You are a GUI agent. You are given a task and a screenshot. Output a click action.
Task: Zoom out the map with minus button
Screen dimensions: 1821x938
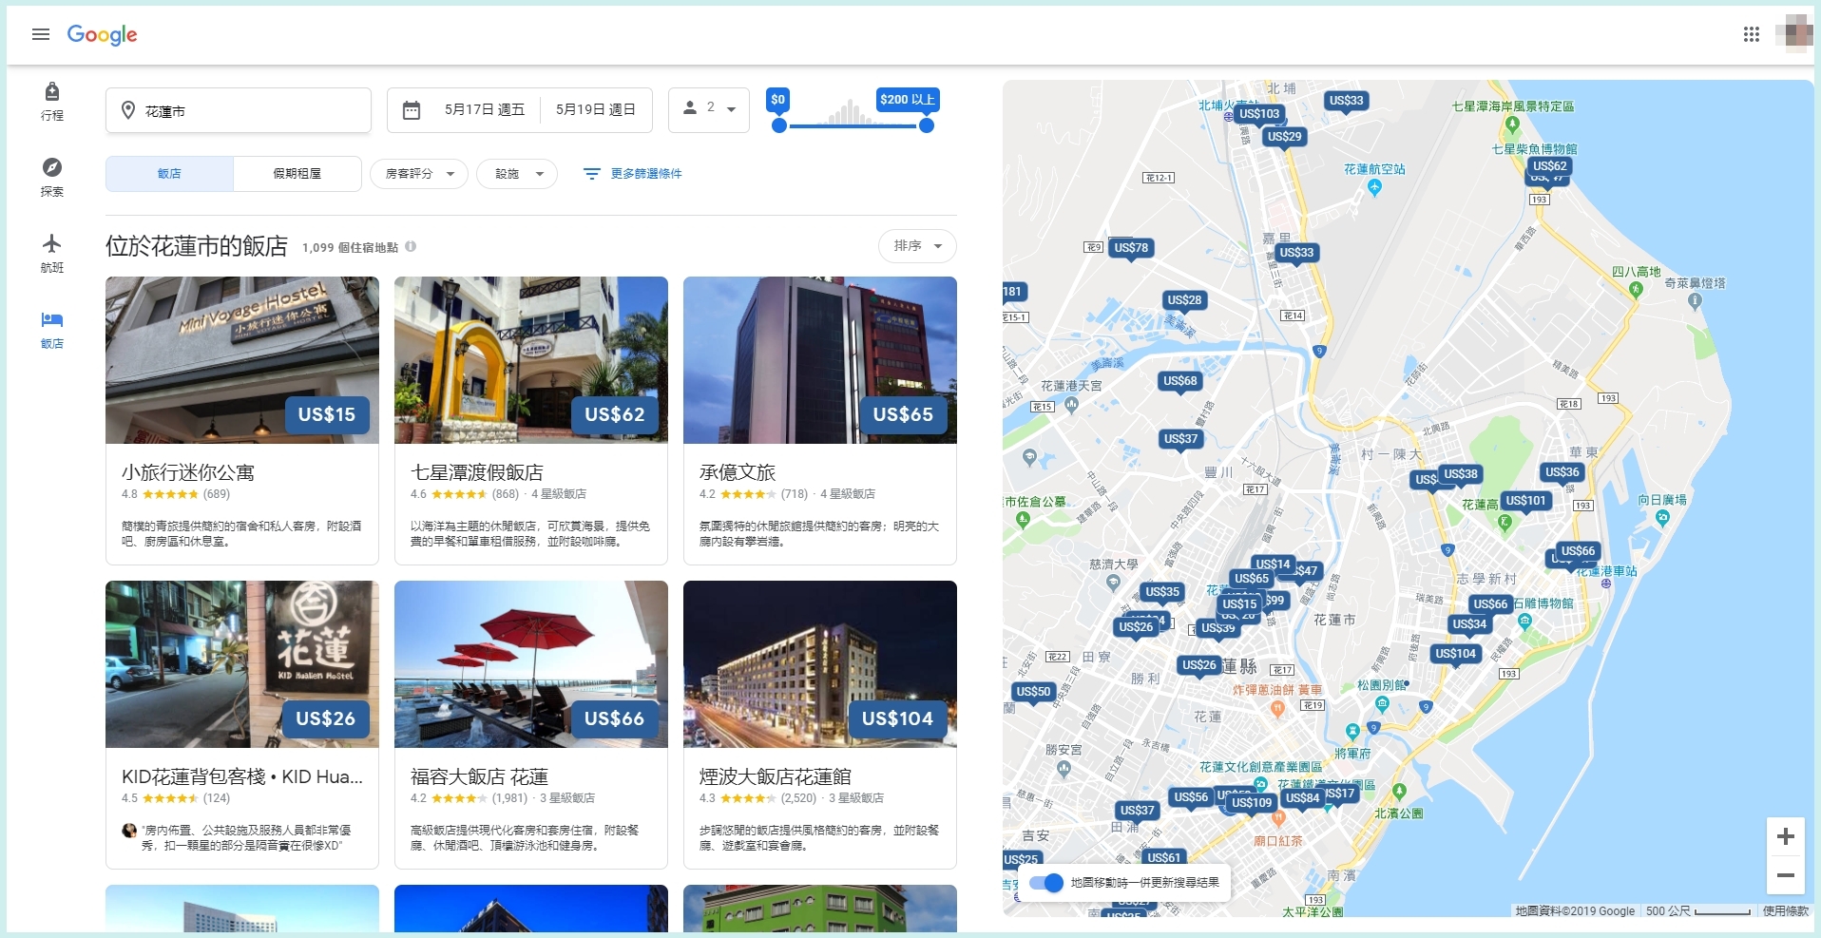pos(1785,875)
